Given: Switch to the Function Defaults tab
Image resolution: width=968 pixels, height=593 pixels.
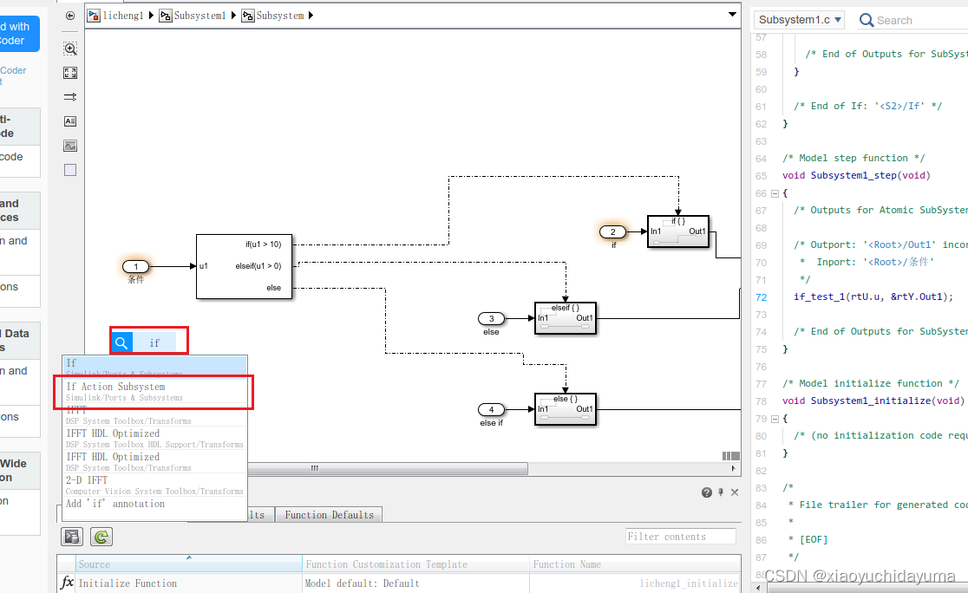Looking at the screenshot, I should pos(329,514).
